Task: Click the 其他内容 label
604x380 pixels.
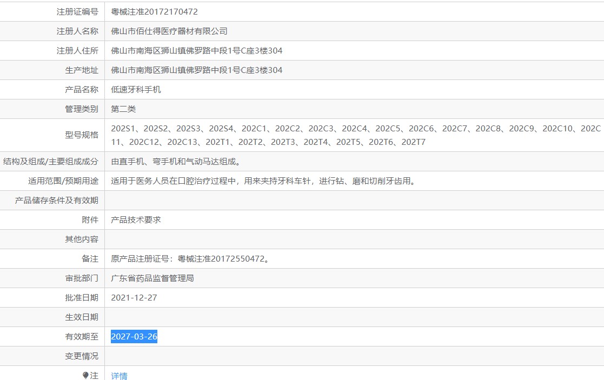Action: pyautogui.click(x=82, y=239)
